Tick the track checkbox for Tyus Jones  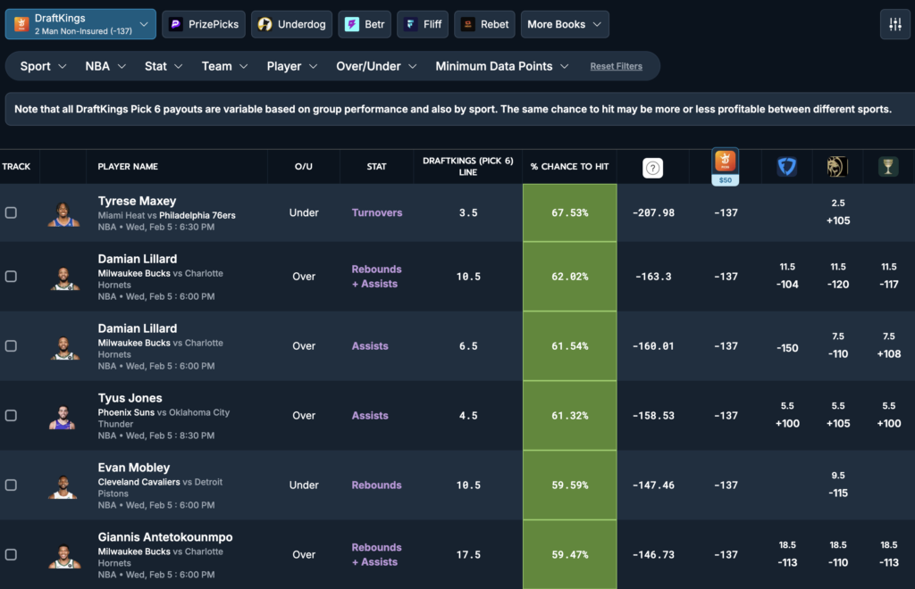coord(11,416)
